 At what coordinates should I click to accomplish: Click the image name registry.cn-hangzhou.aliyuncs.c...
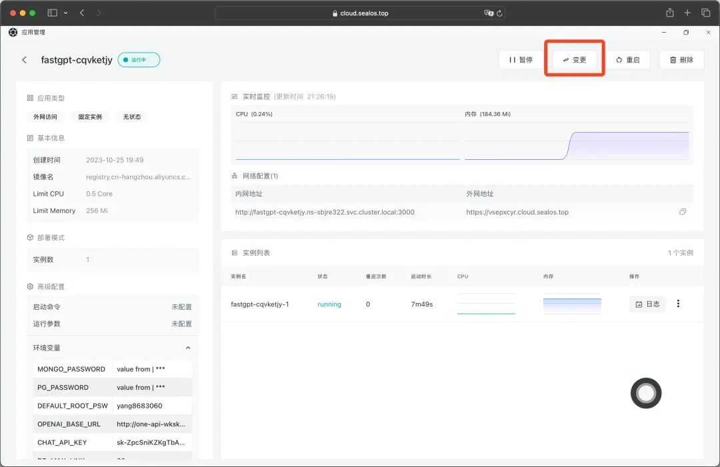[138, 177]
